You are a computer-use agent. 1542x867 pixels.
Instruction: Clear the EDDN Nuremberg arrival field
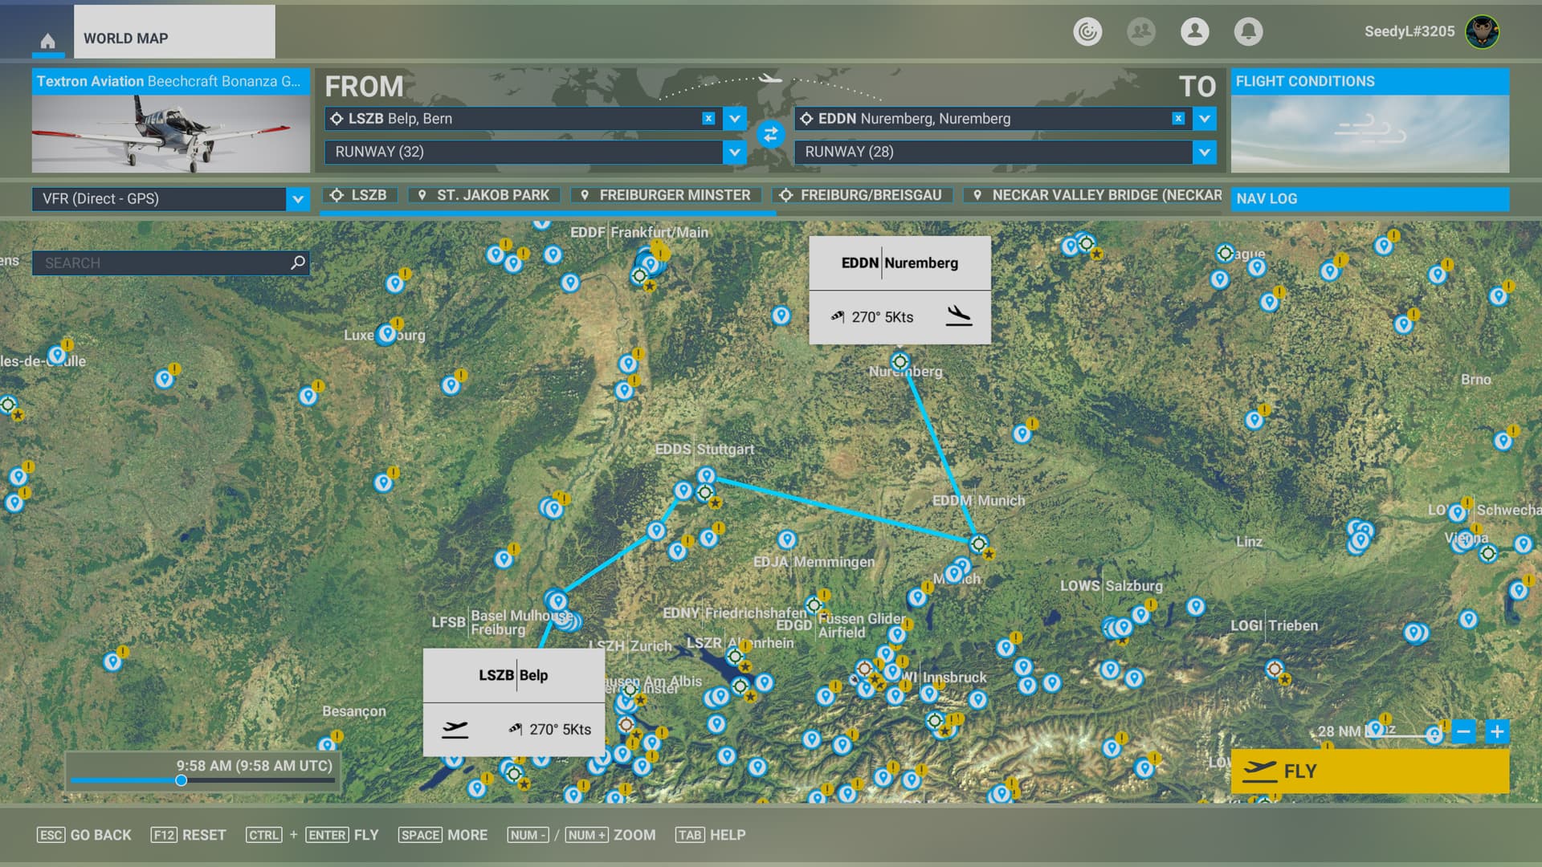pyautogui.click(x=1177, y=119)
